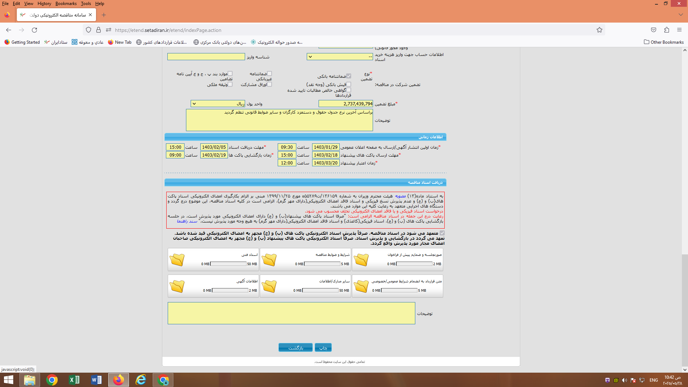Screen dimensions: 688x387
Task: Open Edit menu
Action: click(x=16, y=4)
